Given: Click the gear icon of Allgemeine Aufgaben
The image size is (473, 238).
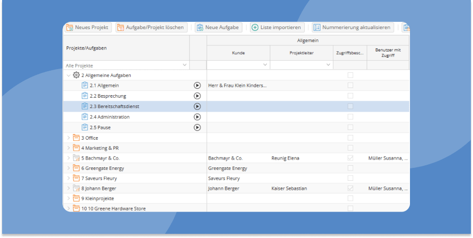Looking at the screenshot, I should 76,75.
